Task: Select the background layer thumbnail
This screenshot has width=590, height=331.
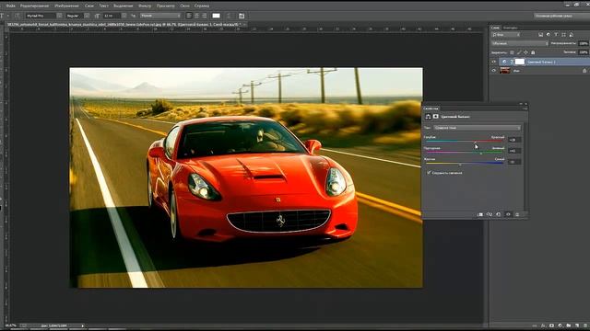Action: point(505,71)
